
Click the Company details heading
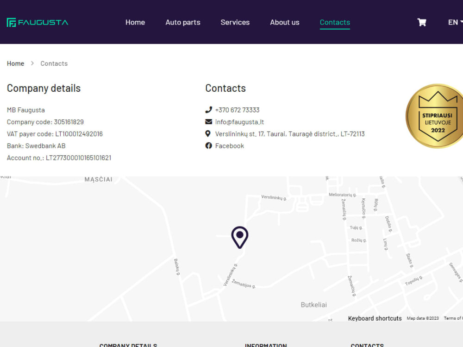[x=44, y=88]
